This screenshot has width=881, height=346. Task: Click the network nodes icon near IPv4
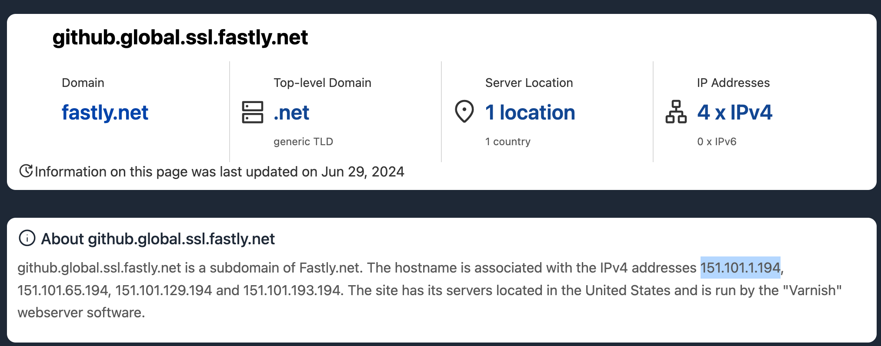676,112
